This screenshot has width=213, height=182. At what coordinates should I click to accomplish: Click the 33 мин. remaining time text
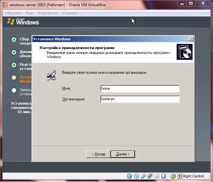(24, 112)
